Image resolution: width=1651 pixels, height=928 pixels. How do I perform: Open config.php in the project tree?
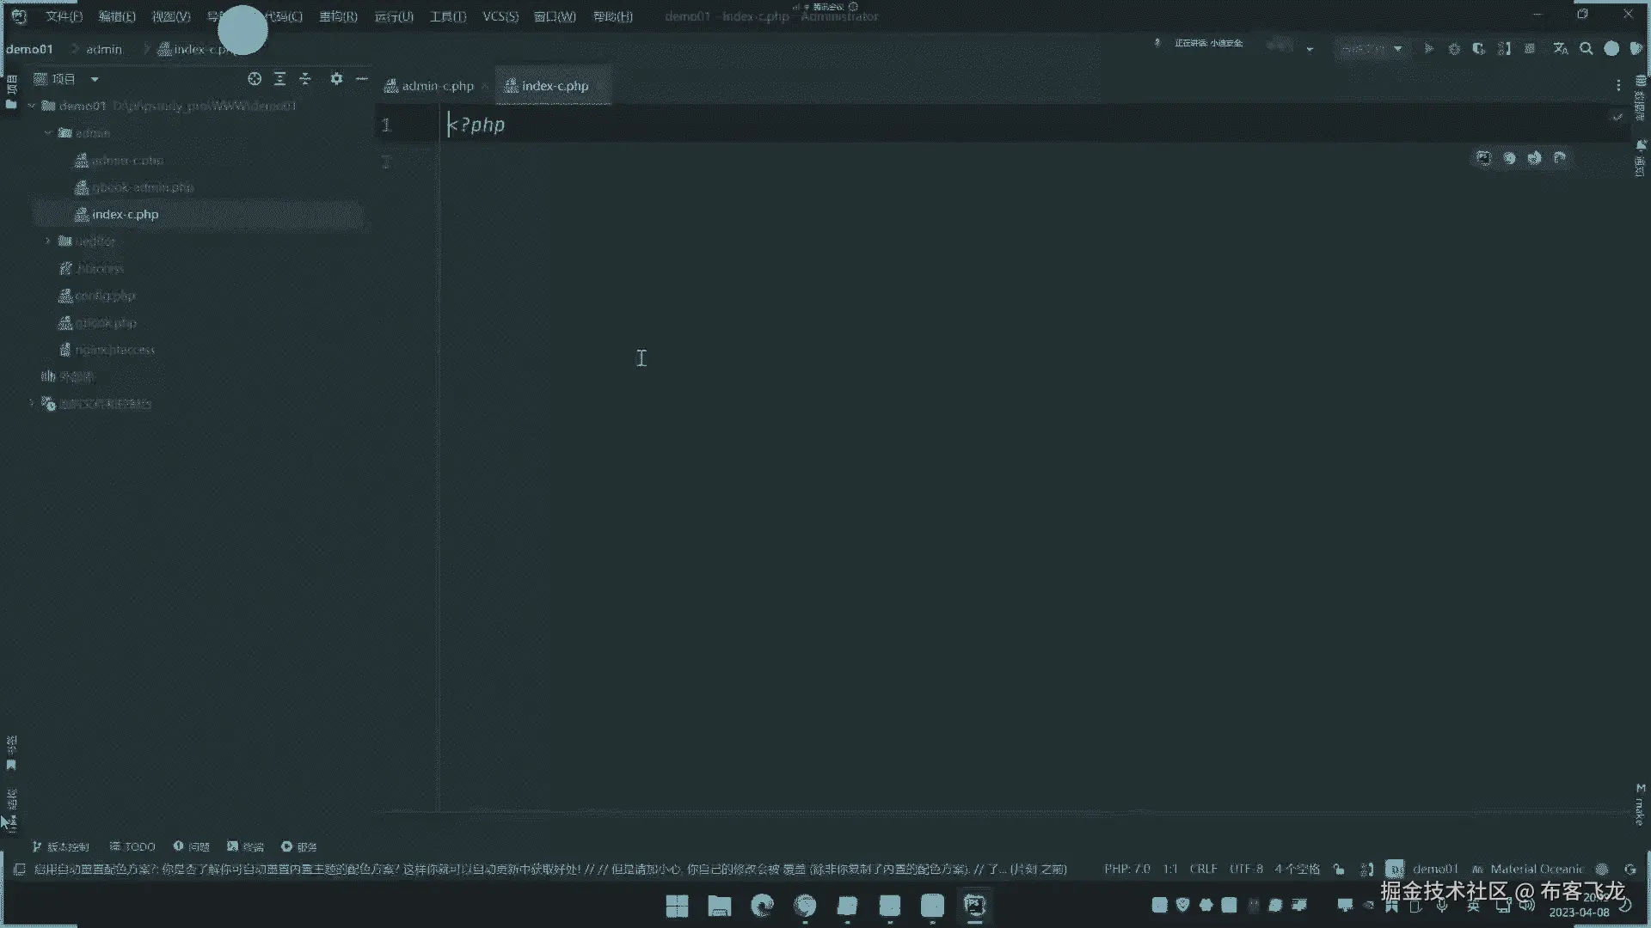(x=105, y=296)
